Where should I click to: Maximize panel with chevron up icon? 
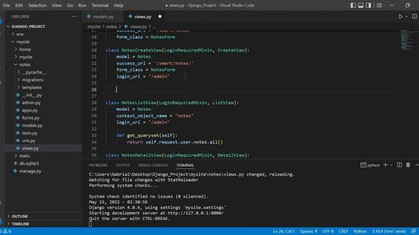pos(416,165)
